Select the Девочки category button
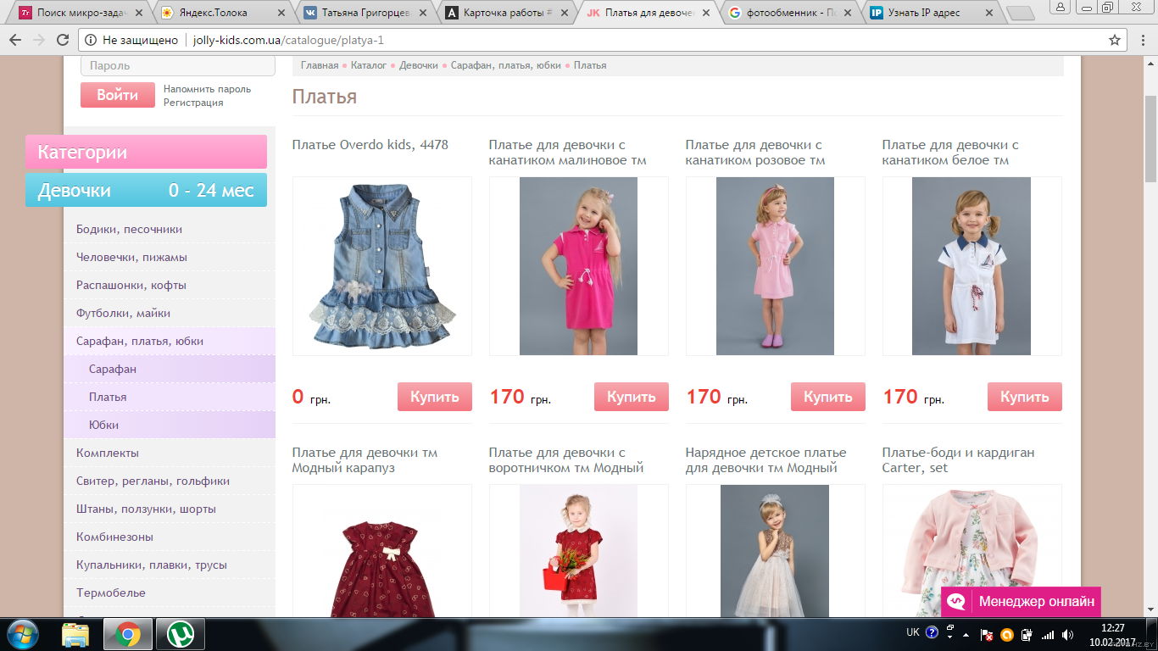Image resolution: width=1158 pixels, height=651 pixels. 75,190
